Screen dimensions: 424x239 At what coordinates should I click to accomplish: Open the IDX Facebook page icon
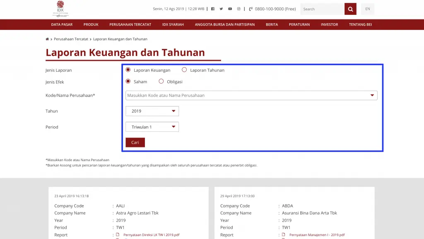212,8
